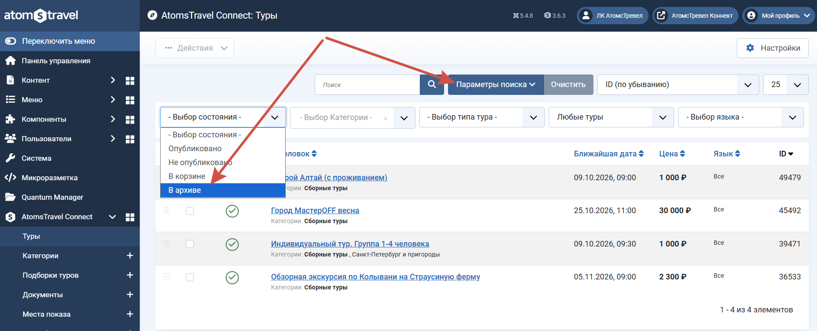Click the 3.6.3 component version indicator
Screen dimensions: 817x331
[x=555, y=16]
